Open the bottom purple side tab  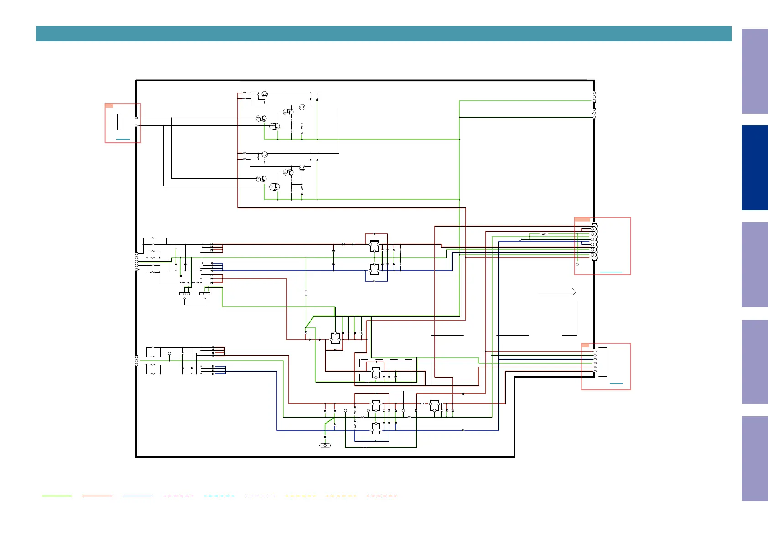click(755, 459)
